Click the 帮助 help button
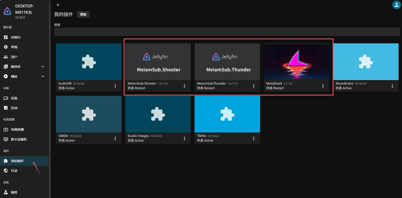 (83, 14)
